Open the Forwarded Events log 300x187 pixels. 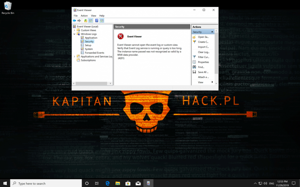(x=94, y=53)
